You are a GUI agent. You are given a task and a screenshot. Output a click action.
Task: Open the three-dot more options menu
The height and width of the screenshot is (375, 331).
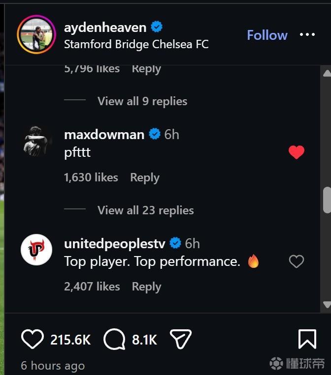(307, 35)
